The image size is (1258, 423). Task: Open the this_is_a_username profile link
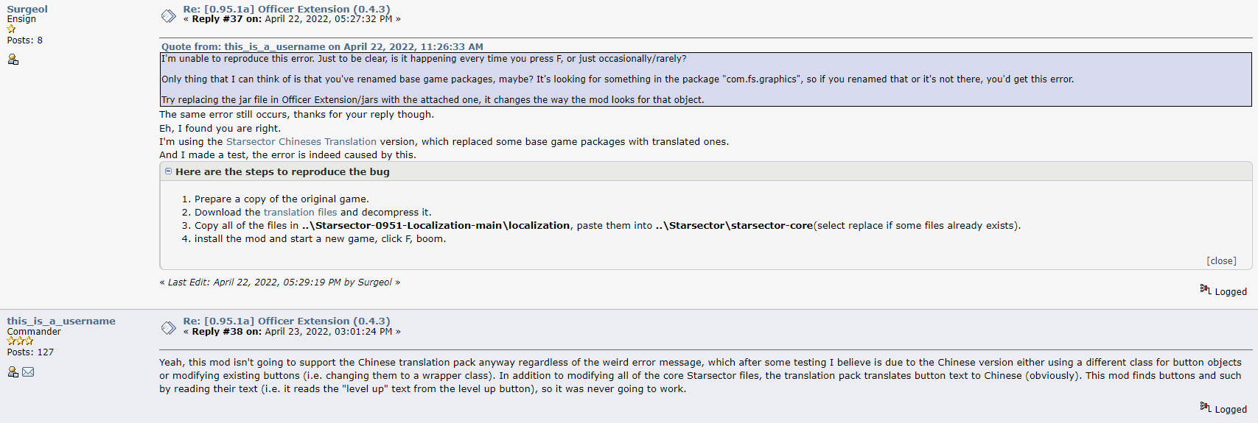[x=61, y=321]
